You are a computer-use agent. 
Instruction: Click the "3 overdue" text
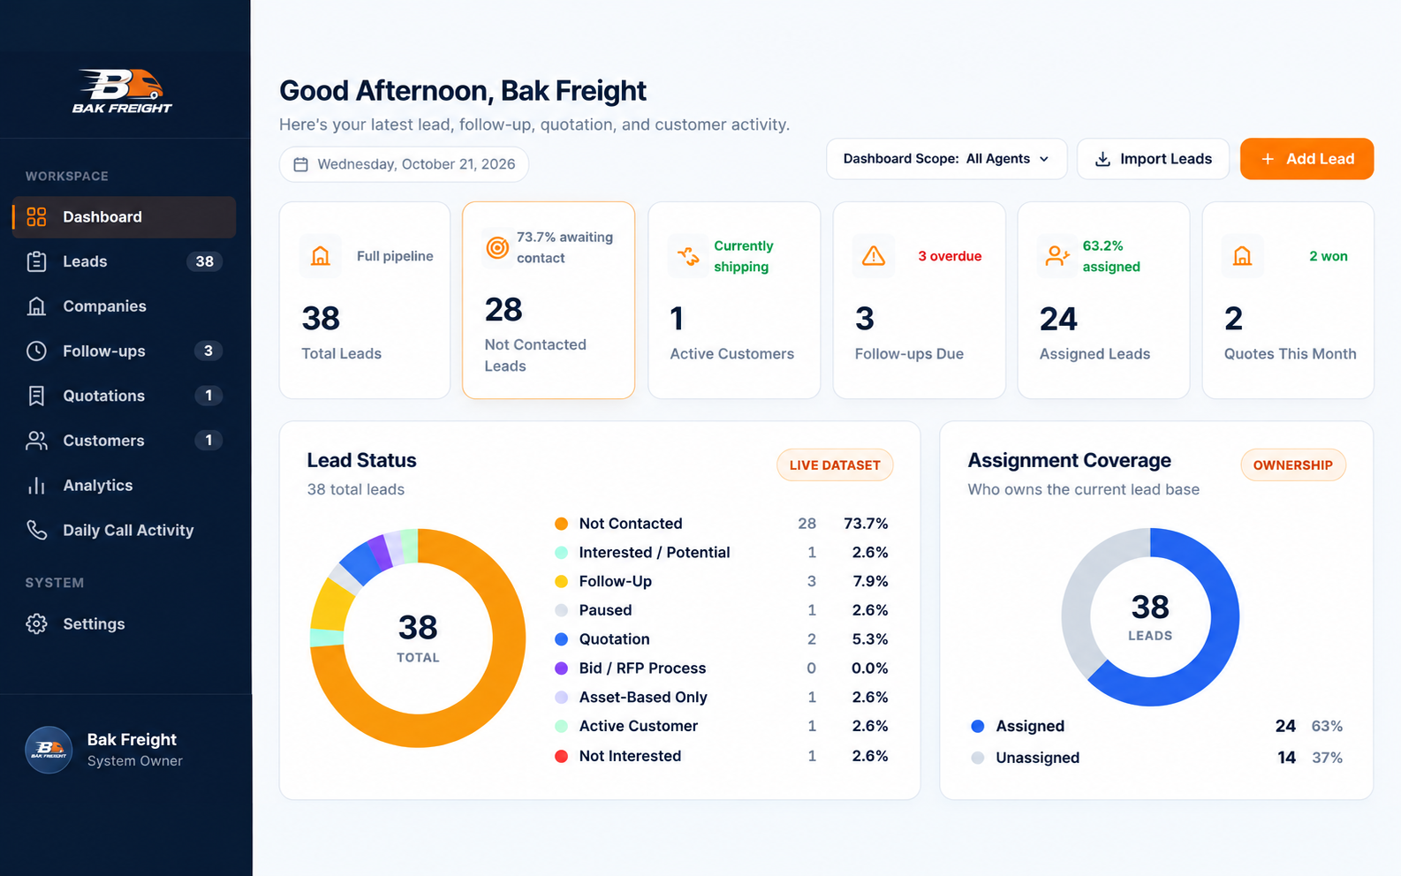pyautogui.click(x=950, y=256)
